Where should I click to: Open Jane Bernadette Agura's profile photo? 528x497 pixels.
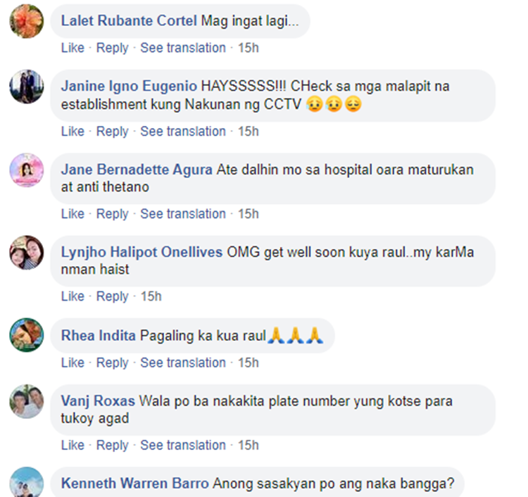tap(27, 170)
